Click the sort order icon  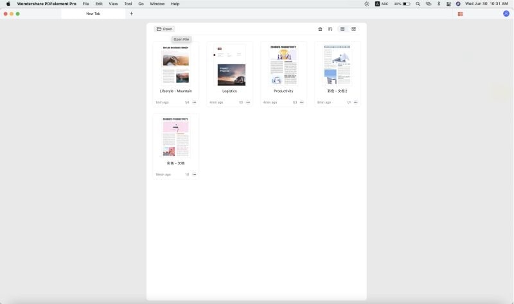coord(330,29)
